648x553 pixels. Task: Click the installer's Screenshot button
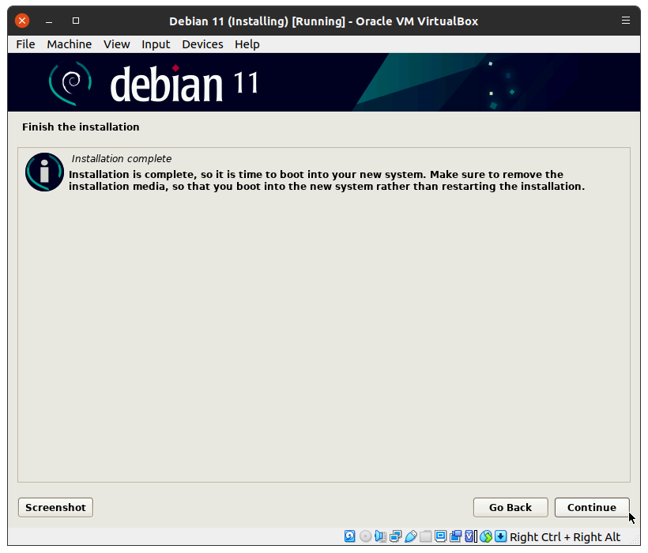point(55,507)
